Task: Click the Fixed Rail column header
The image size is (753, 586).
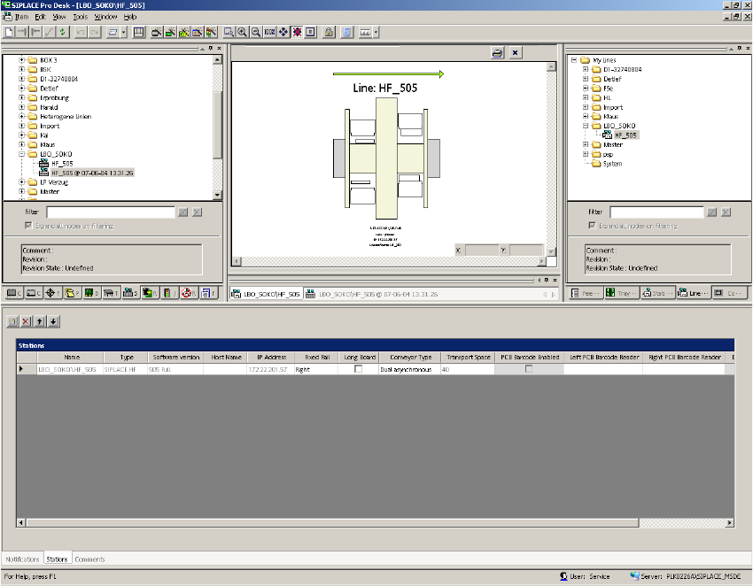Action: pyautogui.click(x=318, y=357)
